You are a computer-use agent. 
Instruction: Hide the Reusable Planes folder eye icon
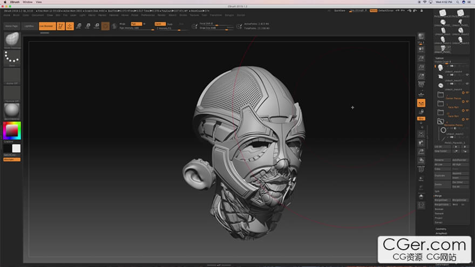click(467, 119)
